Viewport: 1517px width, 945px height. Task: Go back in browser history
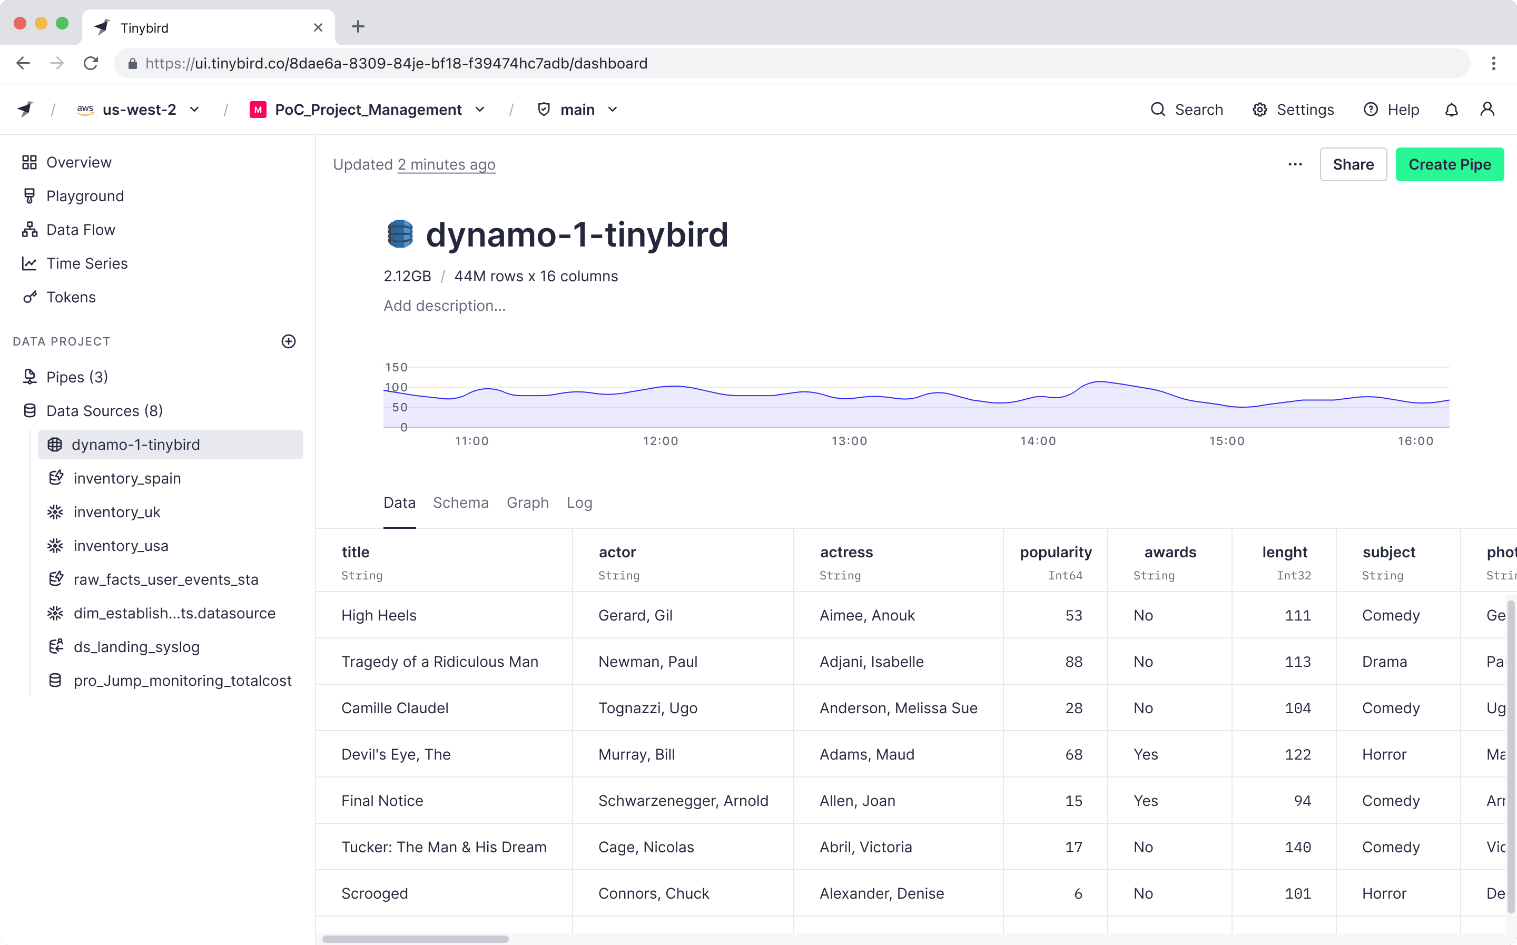pos(23,63)
